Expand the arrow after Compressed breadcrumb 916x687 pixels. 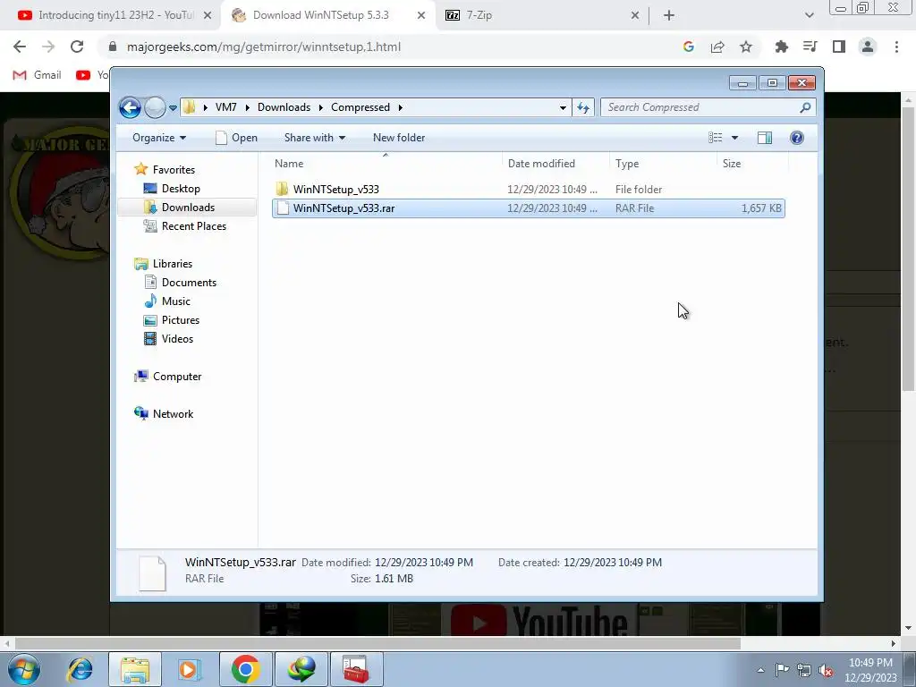tap(400, 107)
